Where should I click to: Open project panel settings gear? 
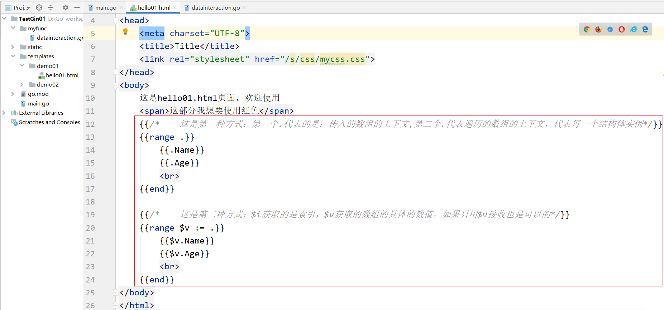[66, 8]
